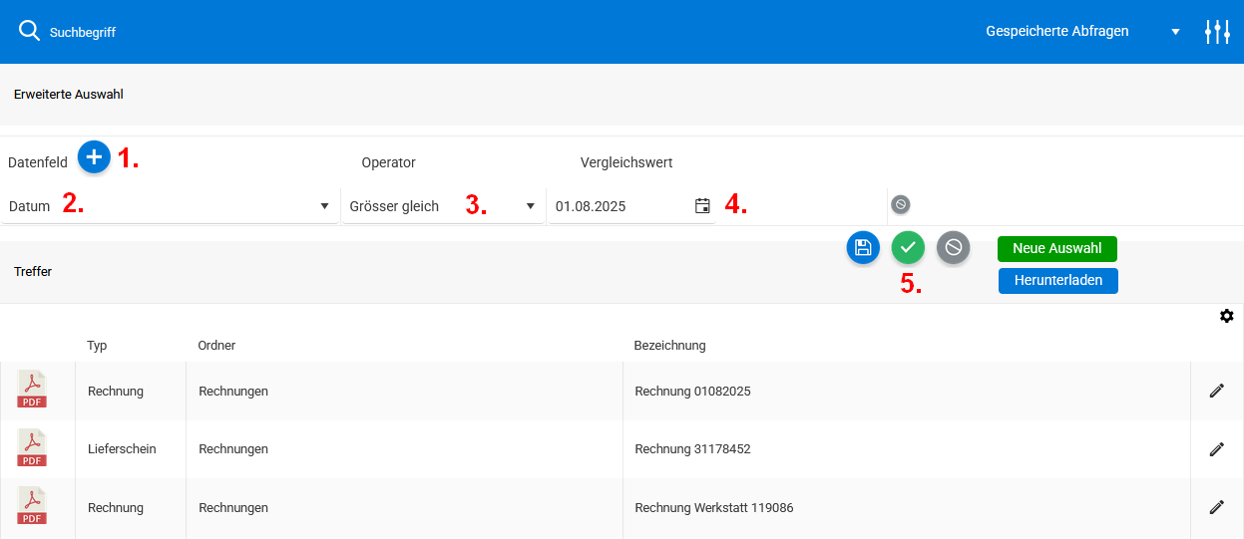Open the filter sliders settings icon
The image size is (1244, 539).
coord(1217,31)
